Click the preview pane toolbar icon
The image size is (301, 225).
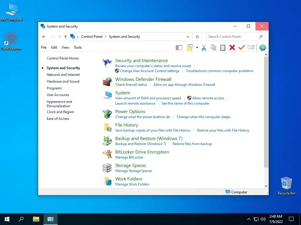pos(179,47)
